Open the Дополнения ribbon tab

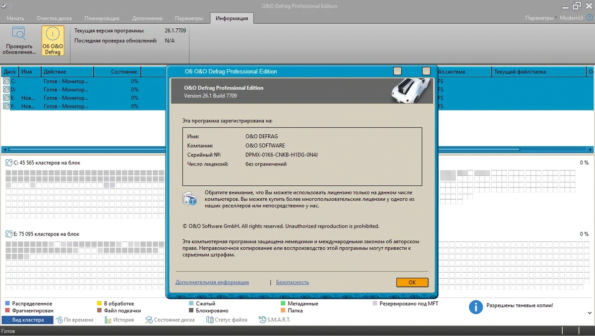[147, 18]
